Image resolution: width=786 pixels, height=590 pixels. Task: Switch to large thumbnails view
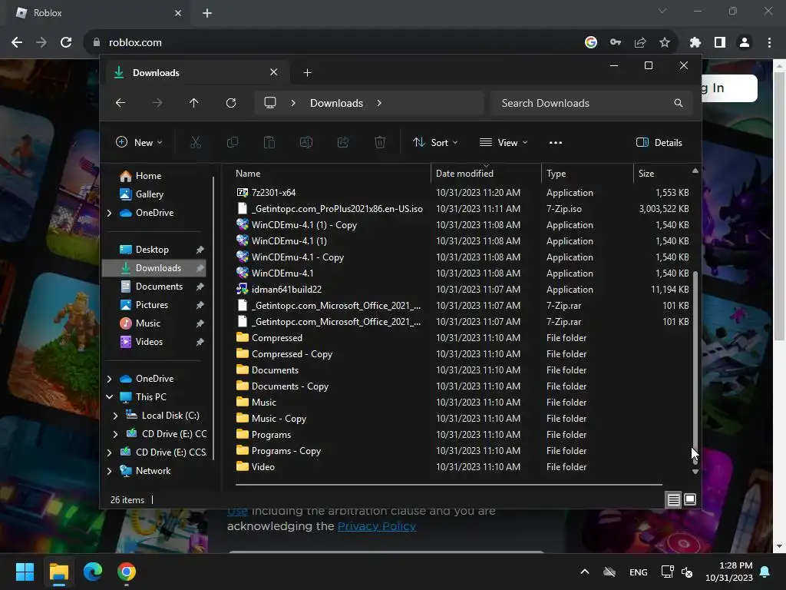(690, 500)
